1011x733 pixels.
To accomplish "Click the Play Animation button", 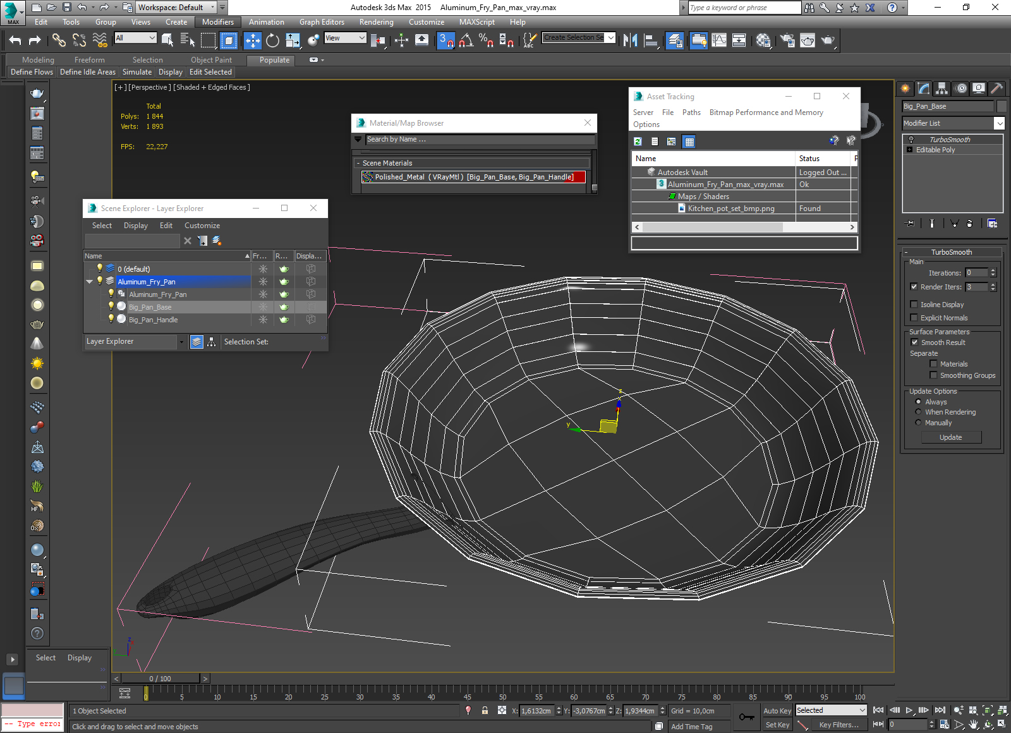I will (909, 710).
